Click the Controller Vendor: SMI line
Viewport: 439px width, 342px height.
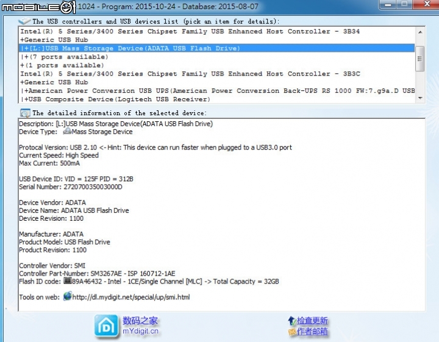tap(52, 266)
